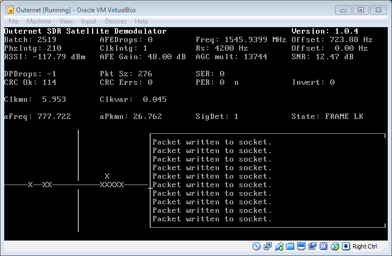Screen dimensions: 392x256
Task: Click the 'Rs: 4200 Hz' value
Action: tap(222, 48)
